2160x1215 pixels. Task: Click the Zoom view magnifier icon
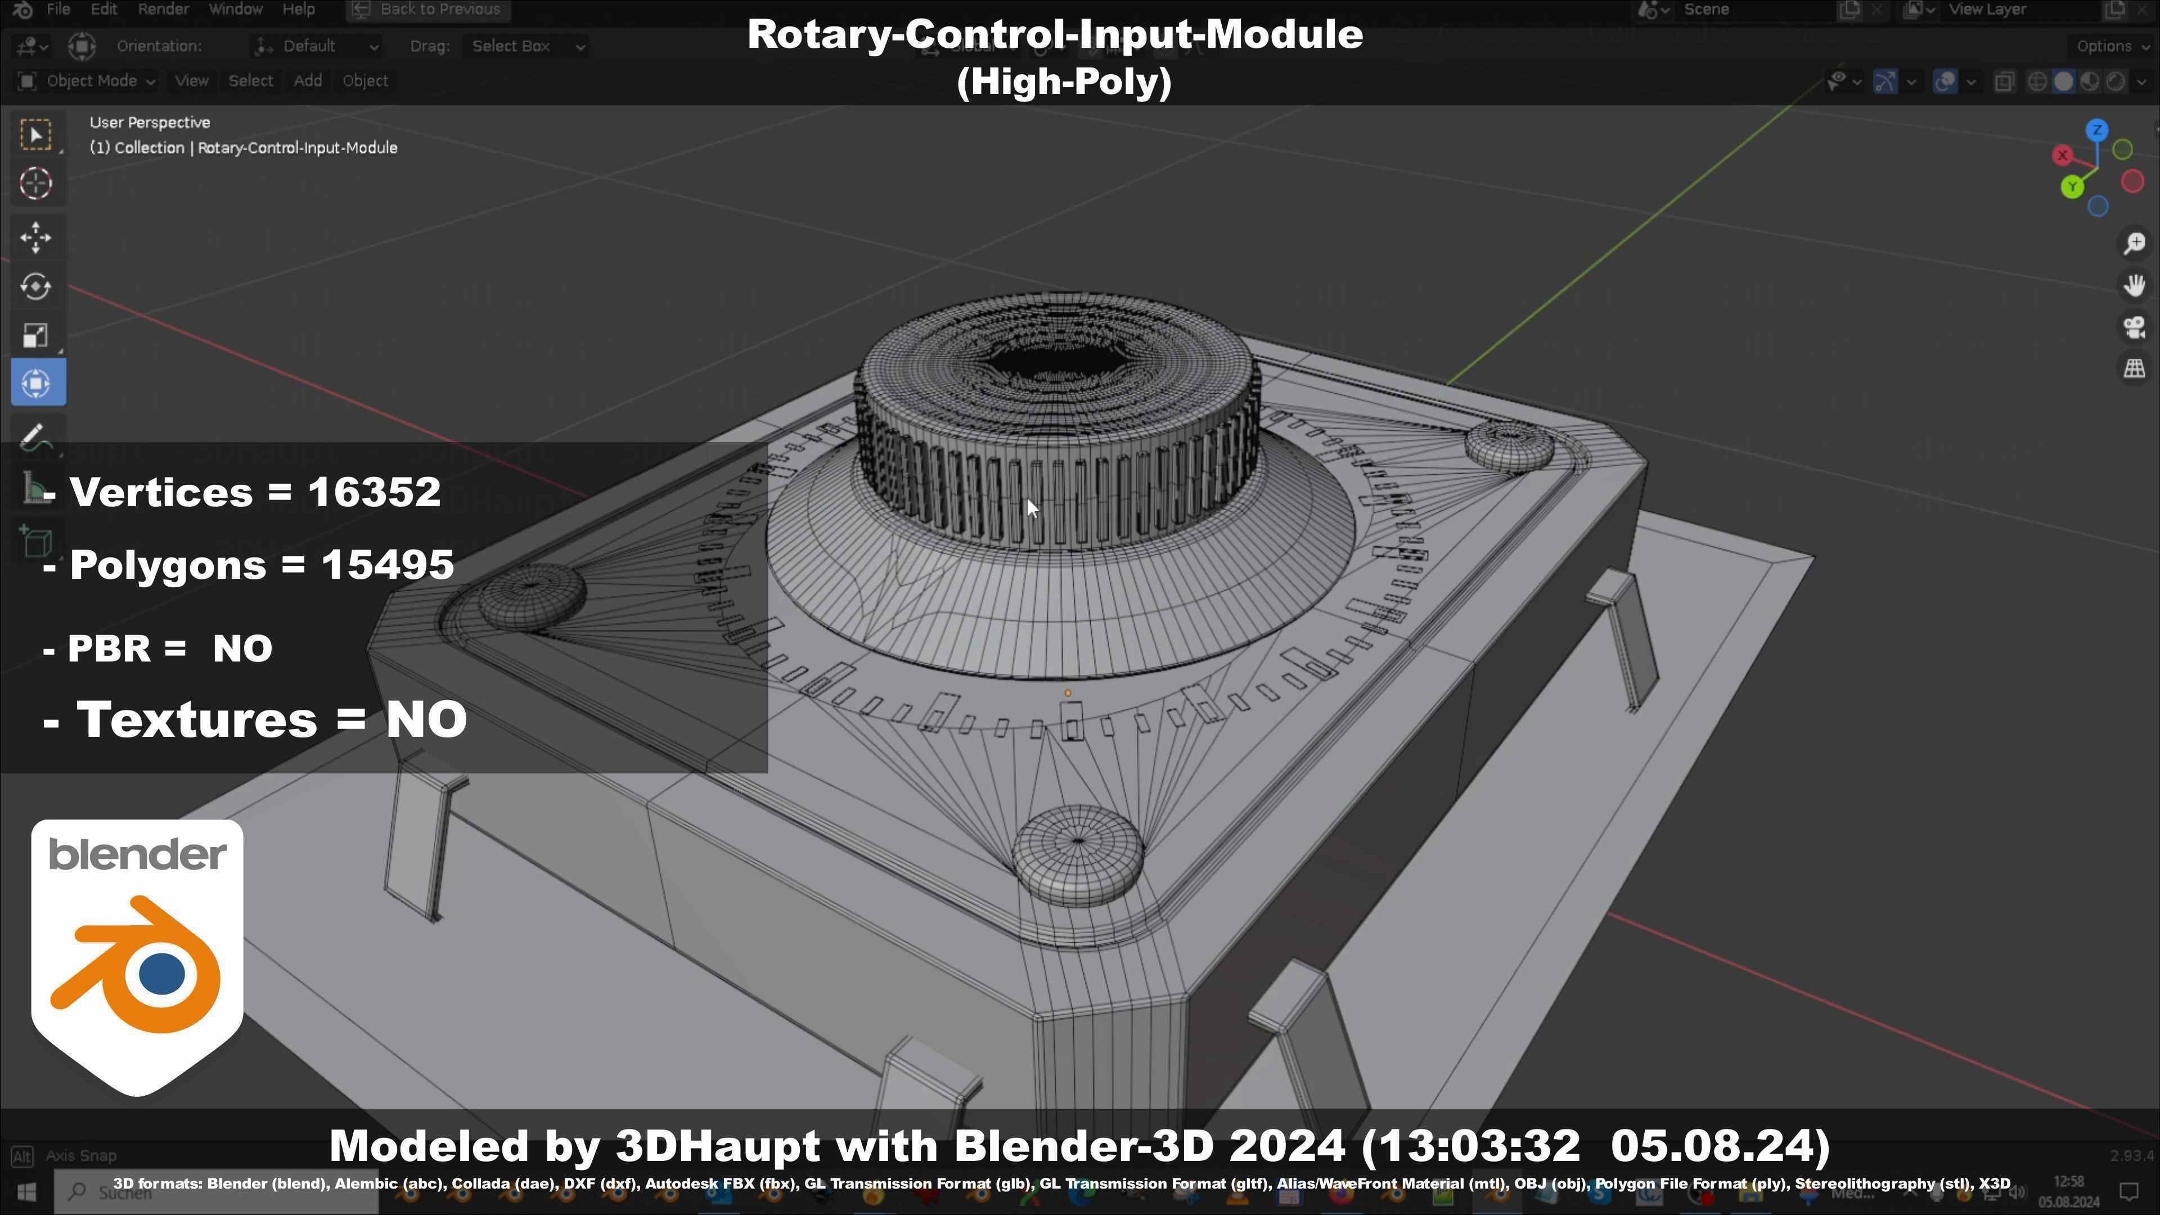click(x=2134, y=244)
